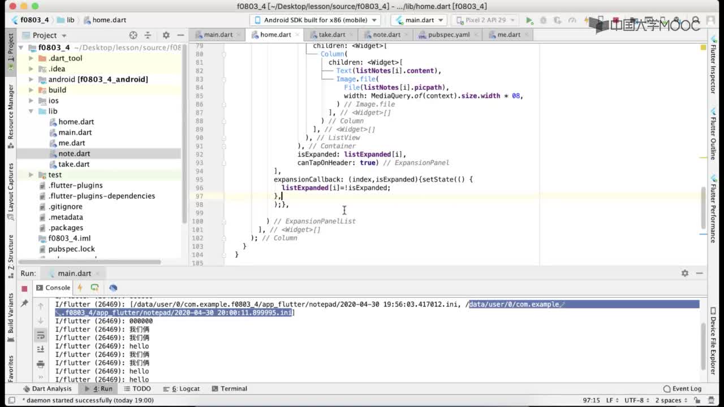The height and width of the screenshot is (407, 724).
Task: Switch to pubspec.yaml editor tab
Action: [x=448, y=34]
